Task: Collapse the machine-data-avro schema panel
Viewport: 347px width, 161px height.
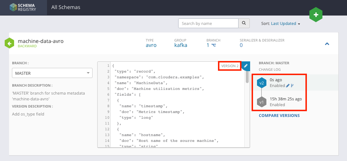Action: tap(327, 44)
